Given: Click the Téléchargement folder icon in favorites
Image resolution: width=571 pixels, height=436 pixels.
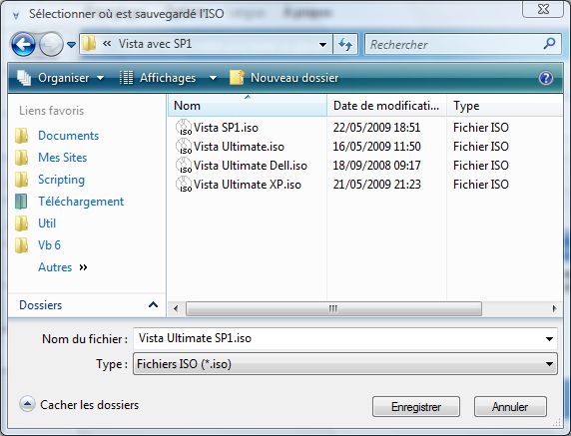Looking at the screenshot, I should [x=22, y=202].
